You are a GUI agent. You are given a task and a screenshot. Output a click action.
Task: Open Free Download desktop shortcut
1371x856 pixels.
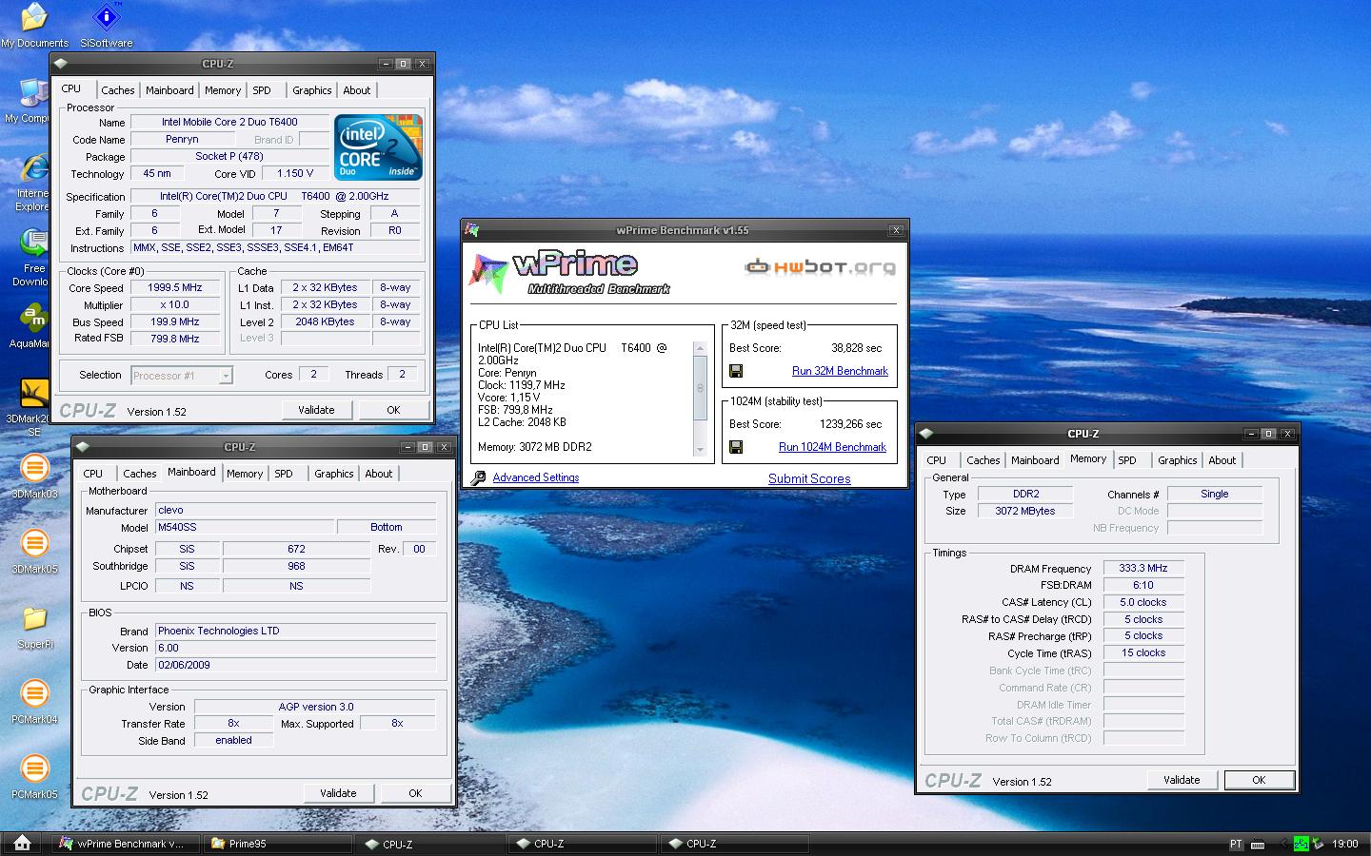(x=34, y=257)
